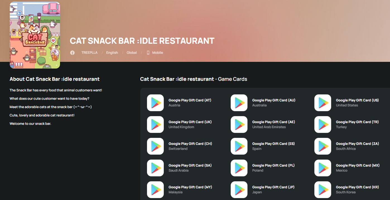Click the Switzerland country label
This screenshot has width=390, height=200.
click(178, 149)
